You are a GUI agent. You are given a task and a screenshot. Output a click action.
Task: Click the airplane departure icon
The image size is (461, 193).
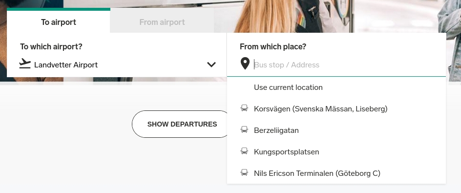coord(25,64)
